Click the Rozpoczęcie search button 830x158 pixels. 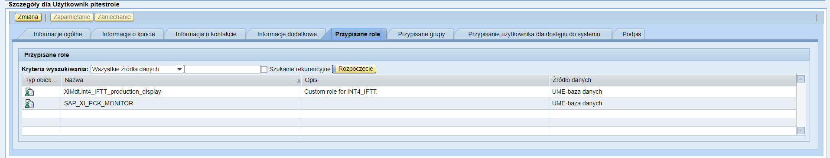(x=355, y=69)
